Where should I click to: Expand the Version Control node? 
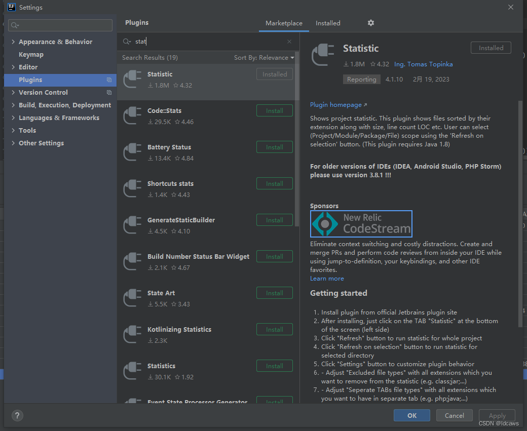click(13, 92)
